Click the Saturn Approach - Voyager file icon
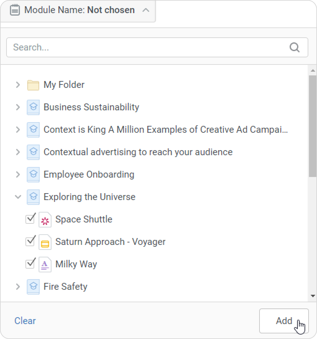The height and width of the screenshot is (339, 317). (x=45, y=242)
